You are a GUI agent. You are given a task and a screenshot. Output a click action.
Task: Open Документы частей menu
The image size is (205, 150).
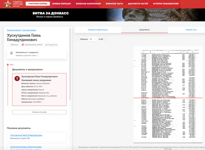pyautogui.click(x=138, y=4)
